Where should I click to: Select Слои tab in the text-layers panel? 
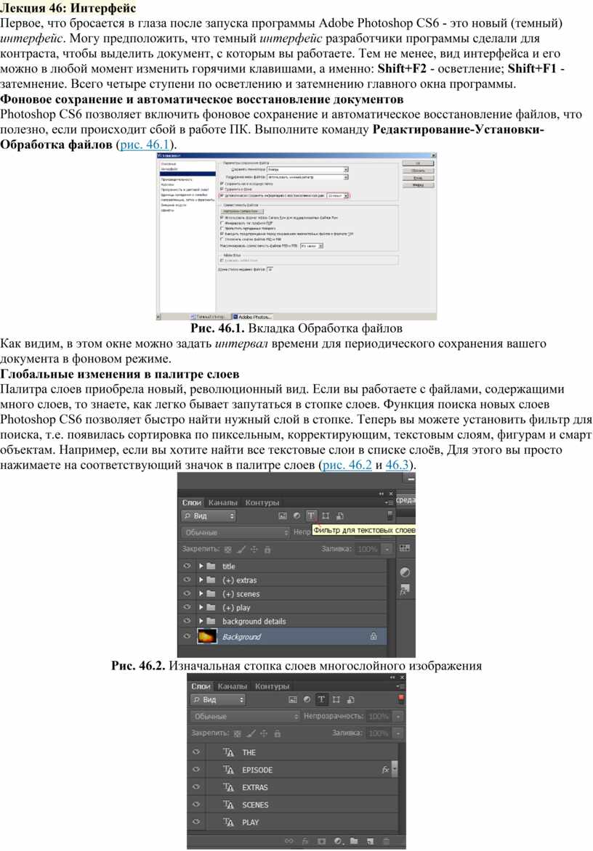coord(201,686)
